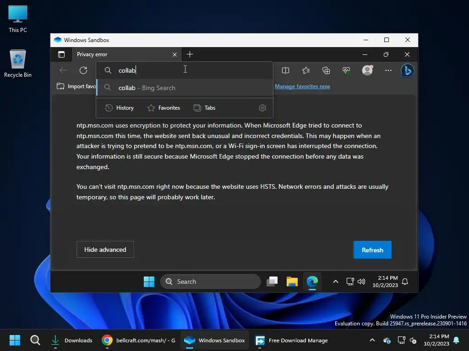Close the Privacy error tab

pos(175,55)
